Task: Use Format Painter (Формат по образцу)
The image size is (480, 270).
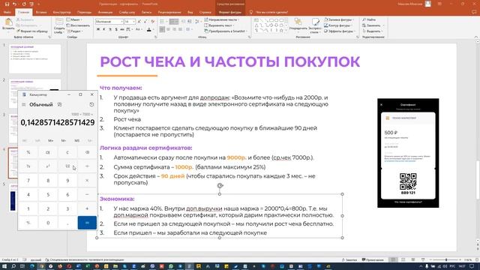Action: click(32, 31)
